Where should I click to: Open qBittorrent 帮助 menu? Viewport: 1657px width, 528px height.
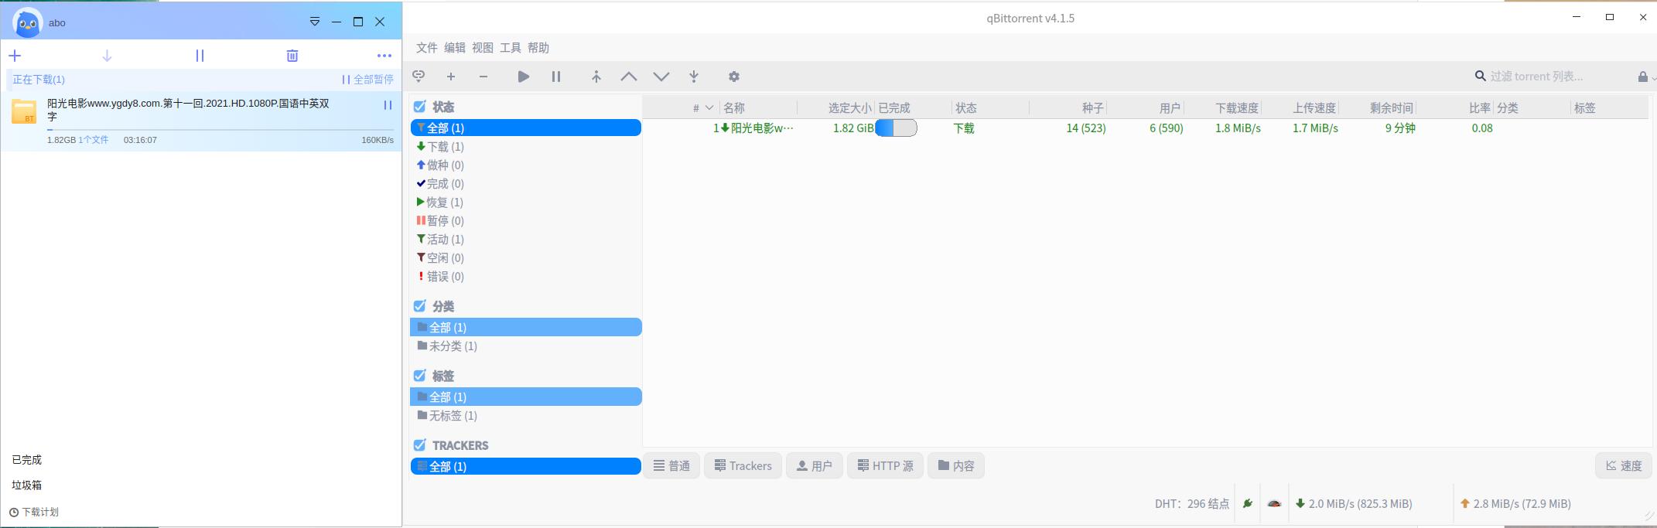(538, 48)
